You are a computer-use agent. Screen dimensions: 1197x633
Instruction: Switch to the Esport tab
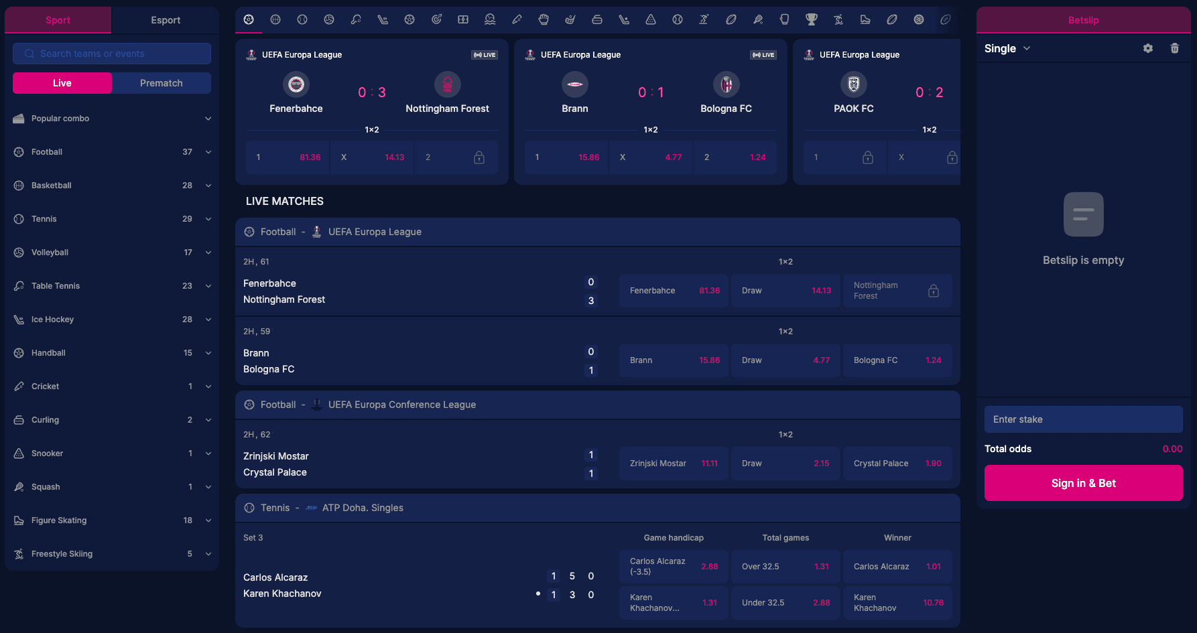pos(165,20)
